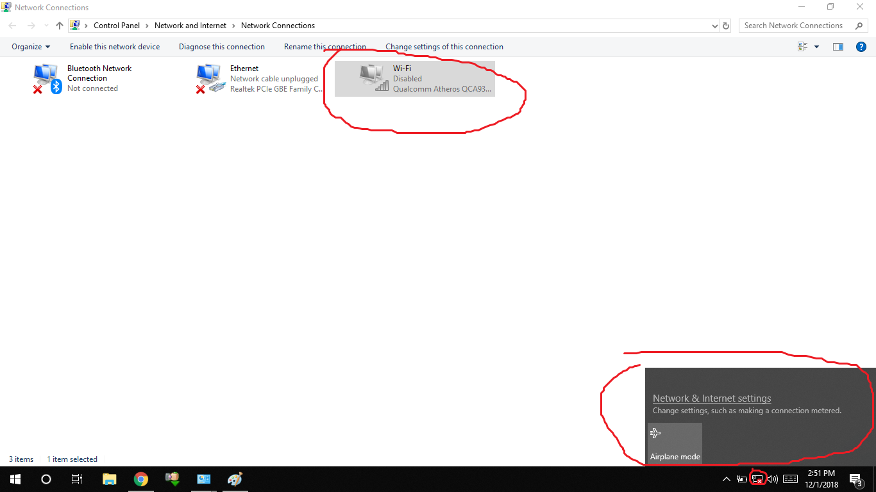The image size is (876, 492).
Task: Open the green download arrow taskbar app
Action: click(173, 479)
